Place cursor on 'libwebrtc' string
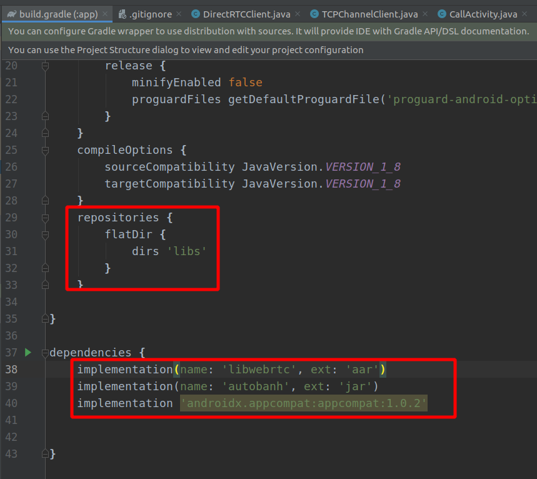The image size is (537, 479). tap(259, 370)
